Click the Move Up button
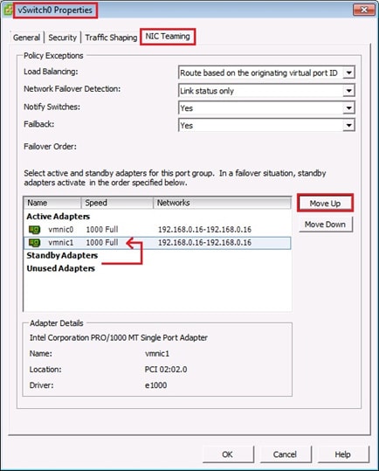Viewport: 379px width, 471px height. point(325,204)
